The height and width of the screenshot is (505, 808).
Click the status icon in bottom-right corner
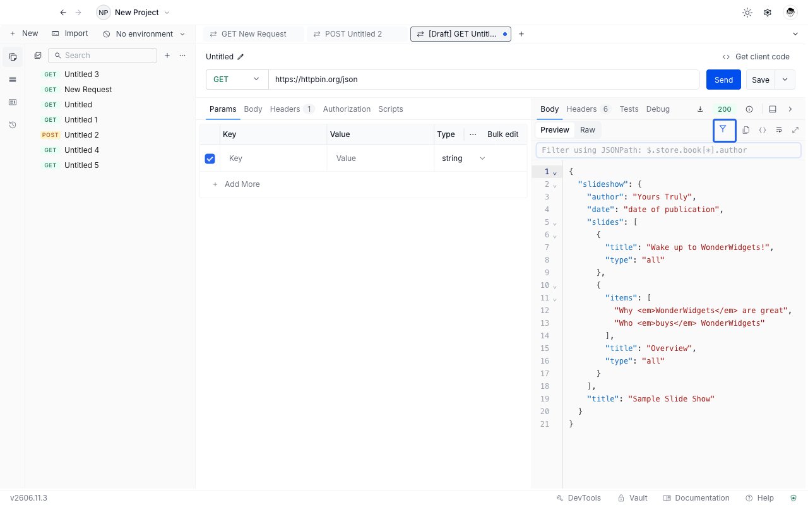(793, 498)
